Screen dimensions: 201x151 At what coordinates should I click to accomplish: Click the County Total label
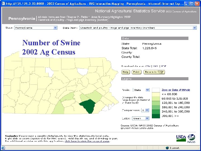[x=131, y=57]
